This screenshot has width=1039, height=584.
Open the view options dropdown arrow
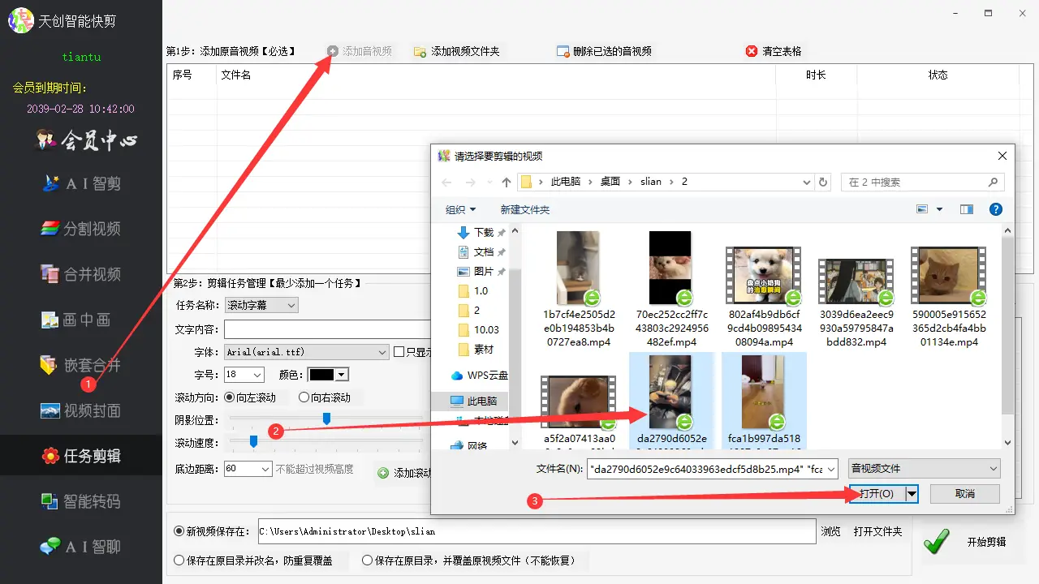coord(940,209)
